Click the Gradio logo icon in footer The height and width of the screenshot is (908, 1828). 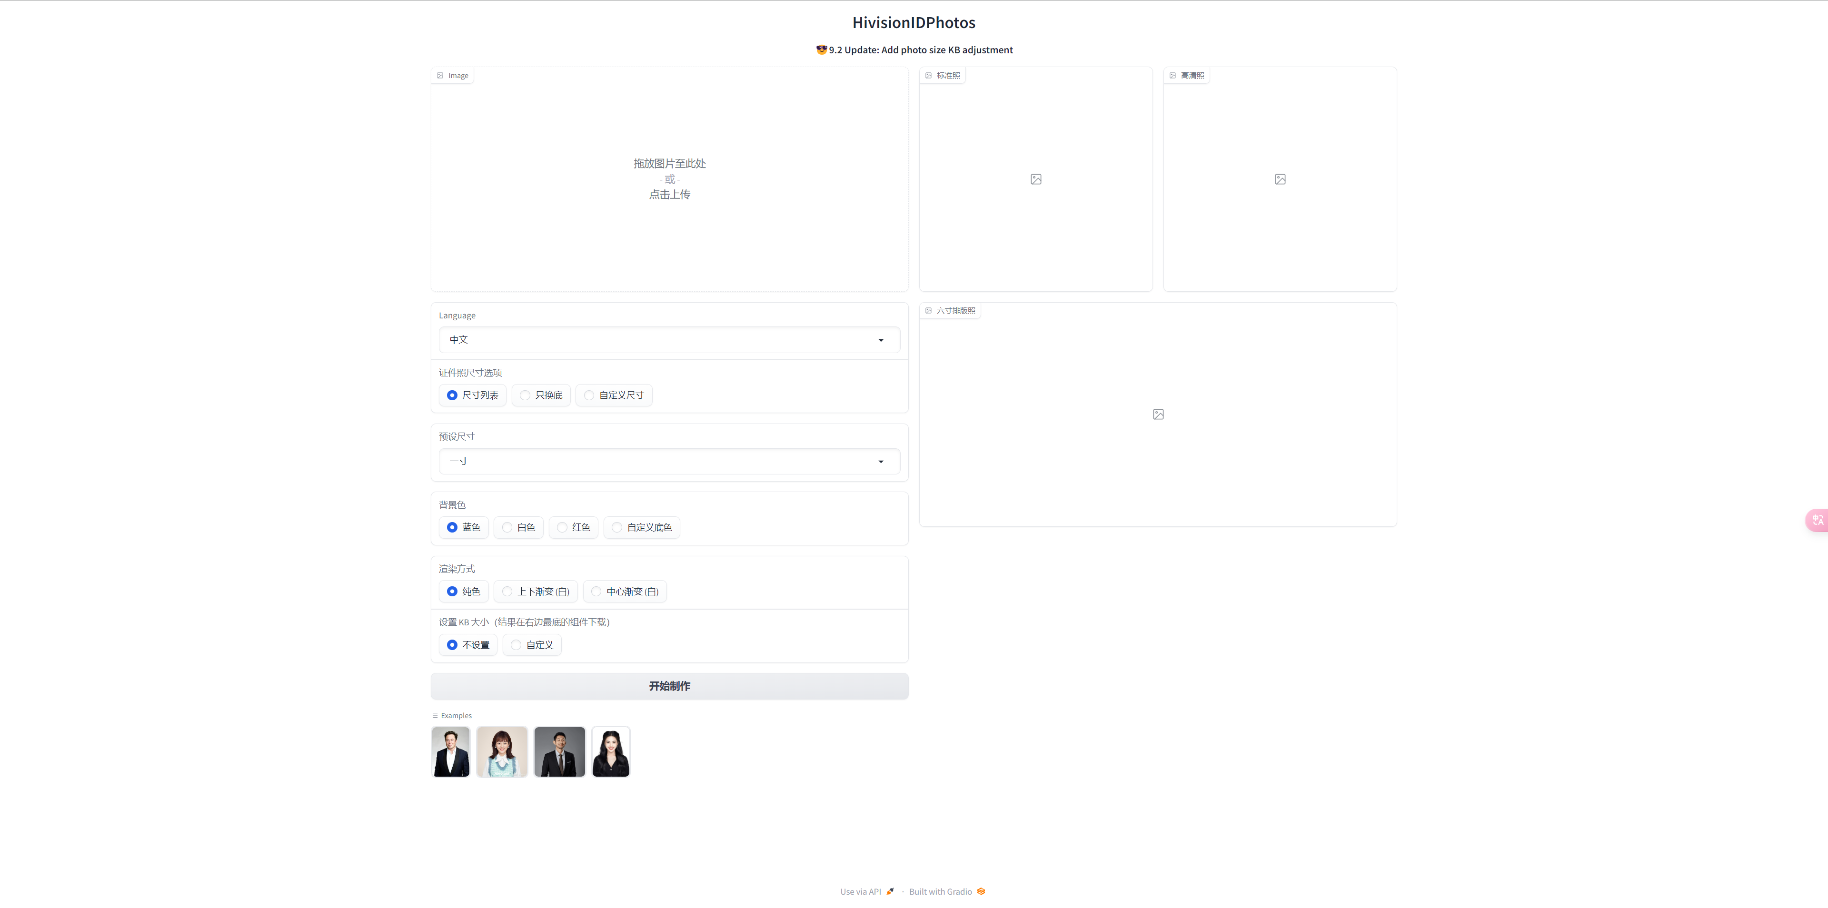[x=981, y=892]
